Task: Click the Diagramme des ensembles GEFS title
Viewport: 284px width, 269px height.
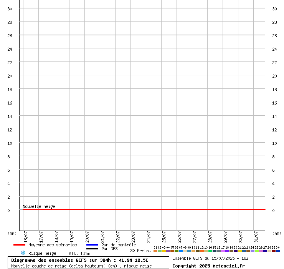Action: tap(80, 260)
